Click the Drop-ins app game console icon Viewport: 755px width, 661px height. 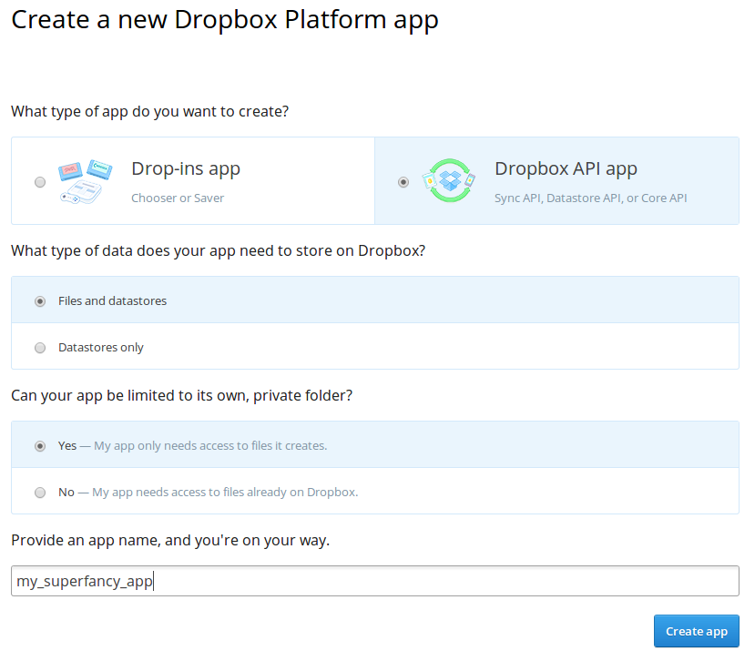[86, 181]
